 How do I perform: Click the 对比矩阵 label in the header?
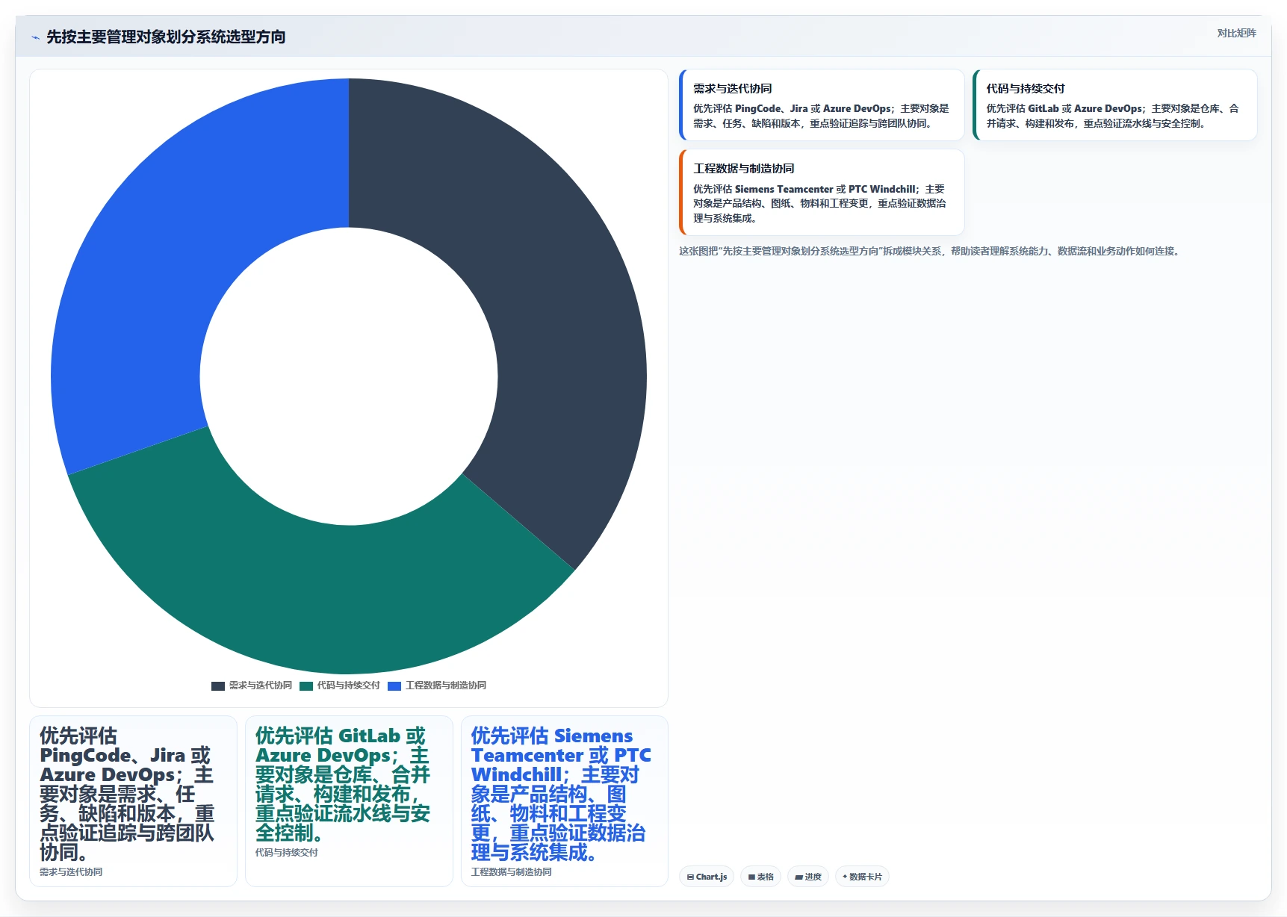coord(1236,33)
